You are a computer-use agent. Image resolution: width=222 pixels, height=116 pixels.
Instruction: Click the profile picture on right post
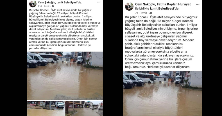[129, 6]
